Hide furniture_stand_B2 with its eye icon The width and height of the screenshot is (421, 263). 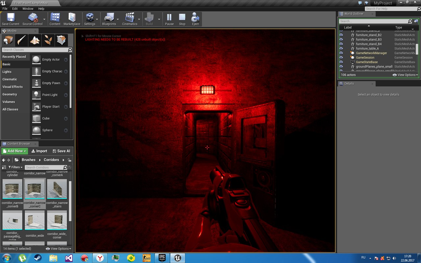(341, 35)
